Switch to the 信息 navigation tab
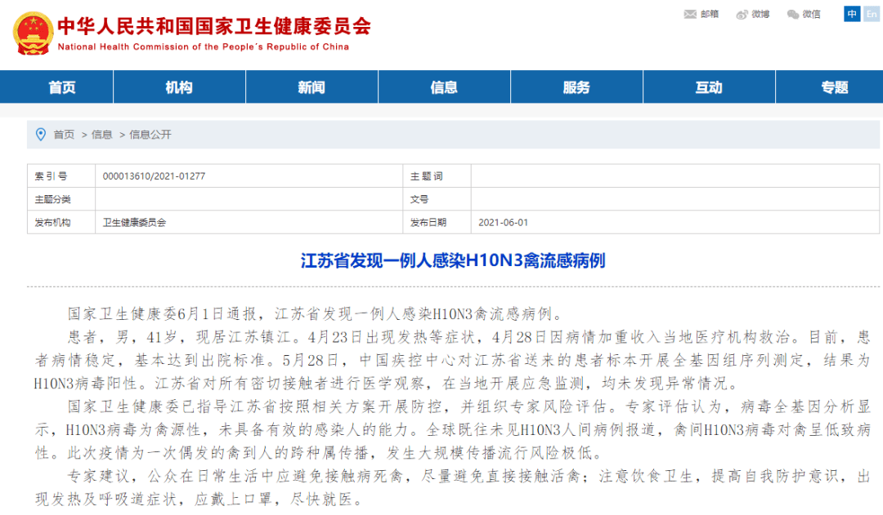The image size is (883, 515). 444,87
